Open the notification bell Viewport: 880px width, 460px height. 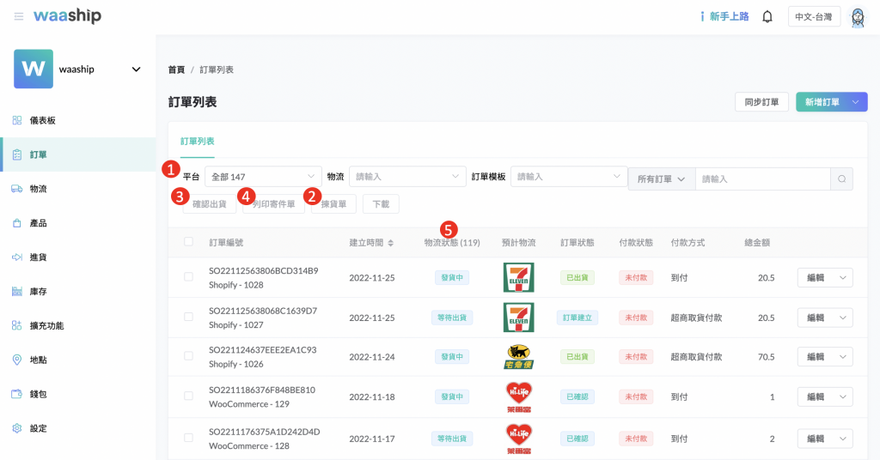pyautogui.click(x=767, y=16)
